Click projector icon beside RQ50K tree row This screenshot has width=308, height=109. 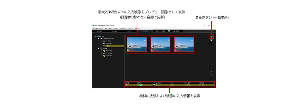(104, 46)
